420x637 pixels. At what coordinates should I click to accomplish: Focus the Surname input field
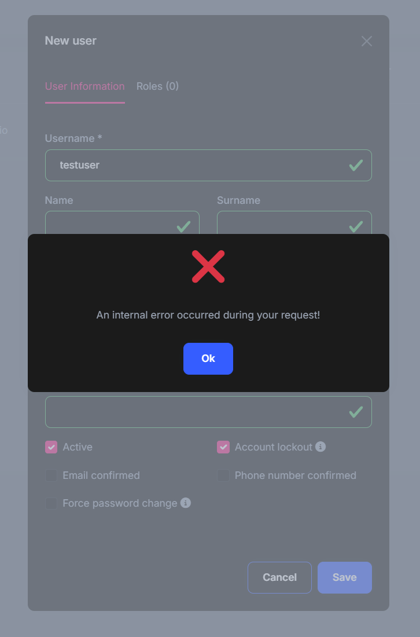(x=283, y=224)
